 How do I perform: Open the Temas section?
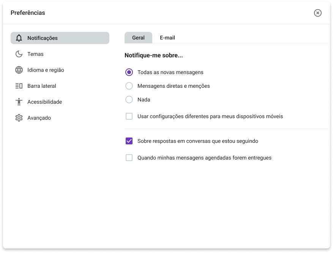(x=60, y=54)
